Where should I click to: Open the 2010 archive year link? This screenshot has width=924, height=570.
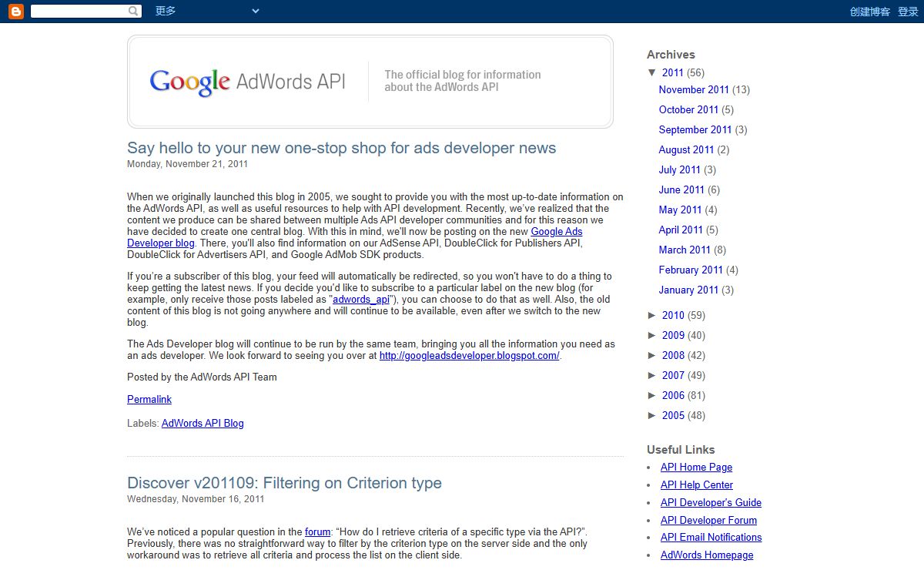673,315
